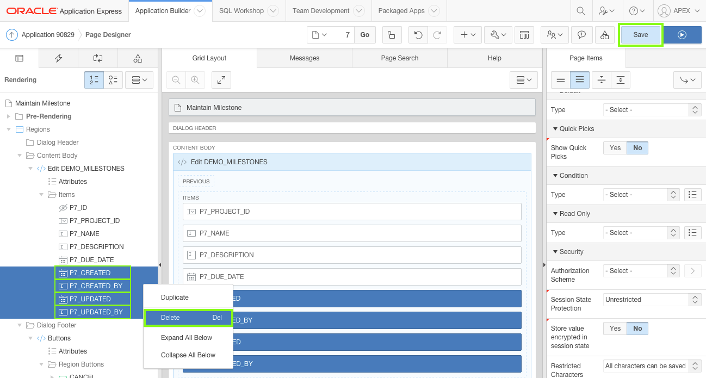Click the Condition Type list-of-values button
The image size is (706, 378).
pos(692,195)
